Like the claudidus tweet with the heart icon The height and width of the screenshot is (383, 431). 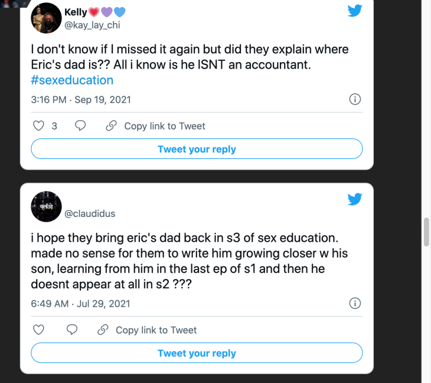(38, 330)
